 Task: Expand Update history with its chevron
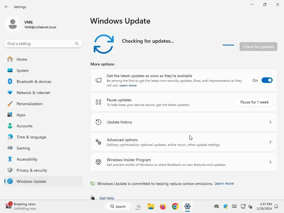click(270, 122)
